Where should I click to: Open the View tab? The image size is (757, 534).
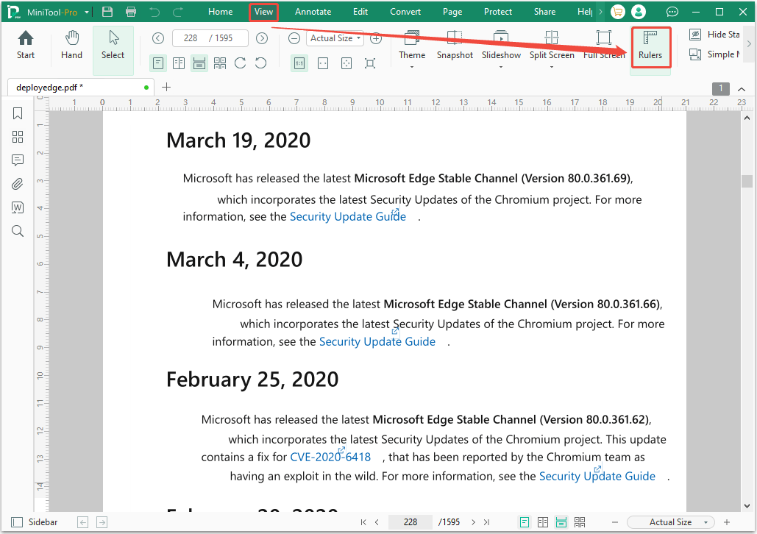(263, 12)
